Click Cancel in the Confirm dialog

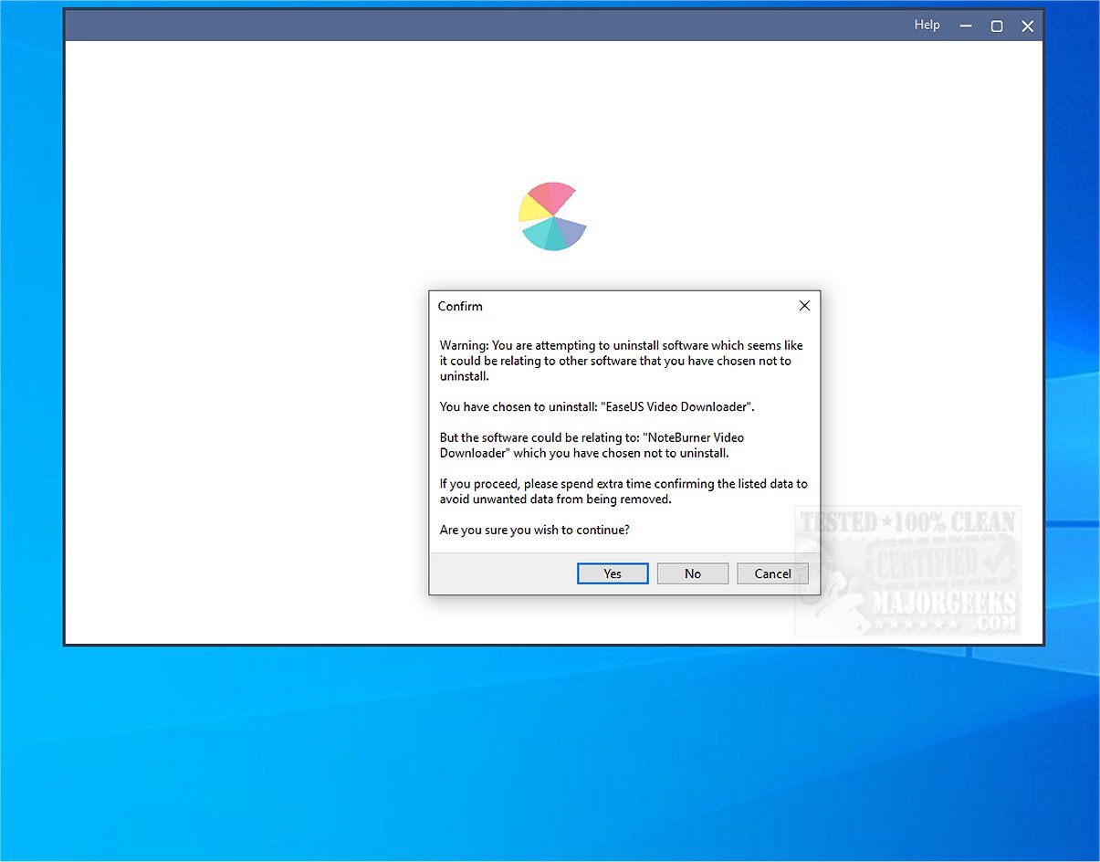pyautogui.click(x=772, y=573)
